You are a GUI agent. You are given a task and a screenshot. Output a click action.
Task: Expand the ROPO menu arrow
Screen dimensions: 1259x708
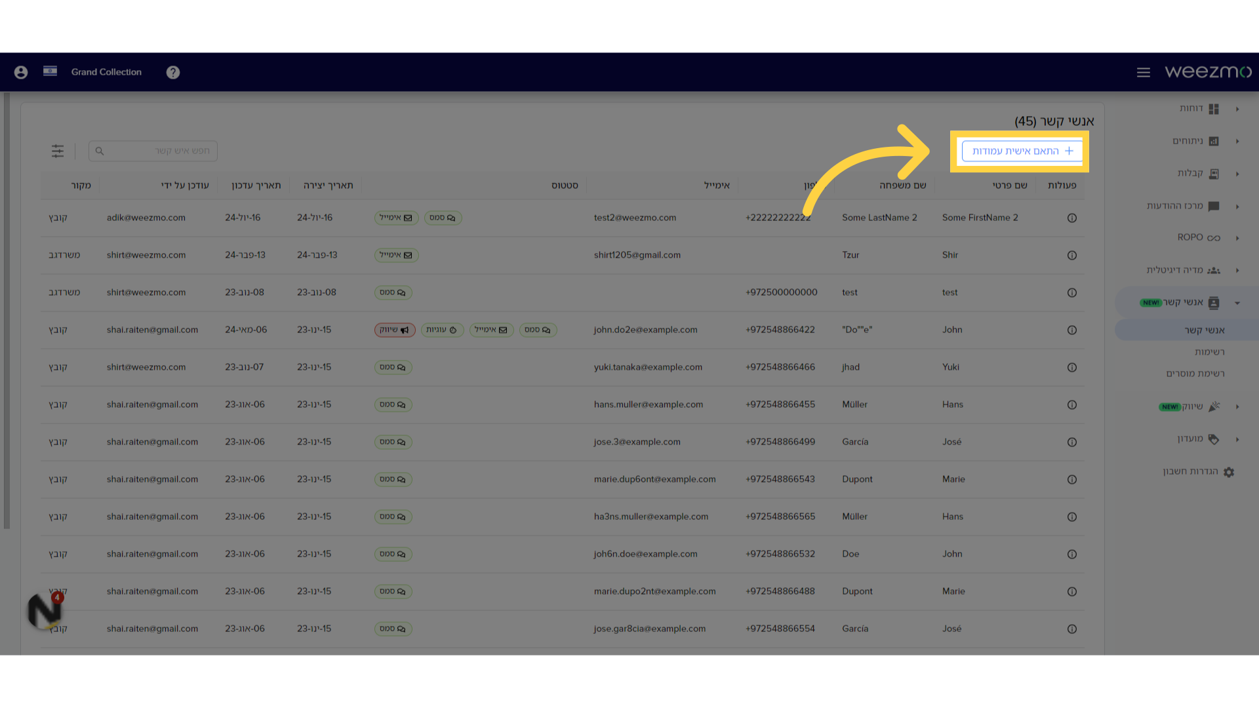point(1237,238)
